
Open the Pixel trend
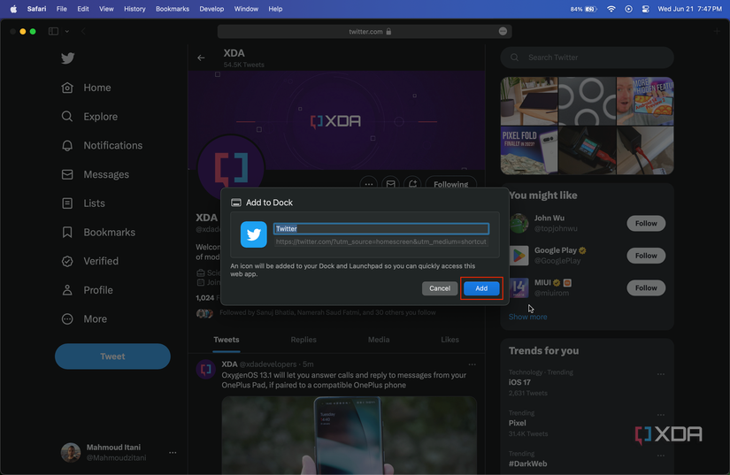pyautogui.click(x=518, y=423)
